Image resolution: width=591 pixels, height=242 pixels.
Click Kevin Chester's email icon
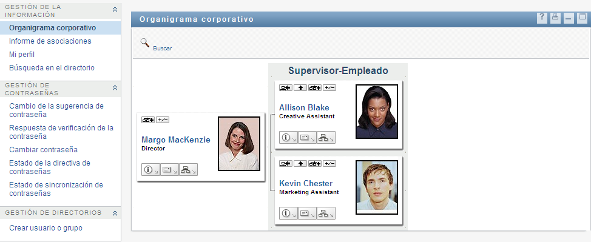pyautogui.click(x=307, y=213)
